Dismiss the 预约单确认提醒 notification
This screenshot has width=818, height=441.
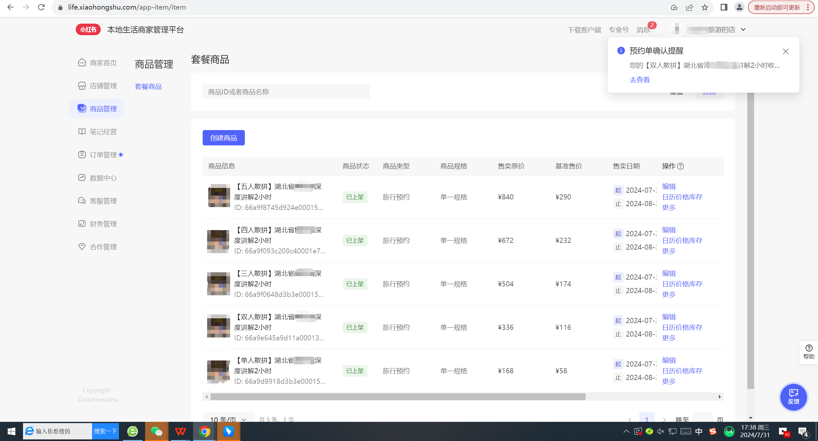(785, 51)
